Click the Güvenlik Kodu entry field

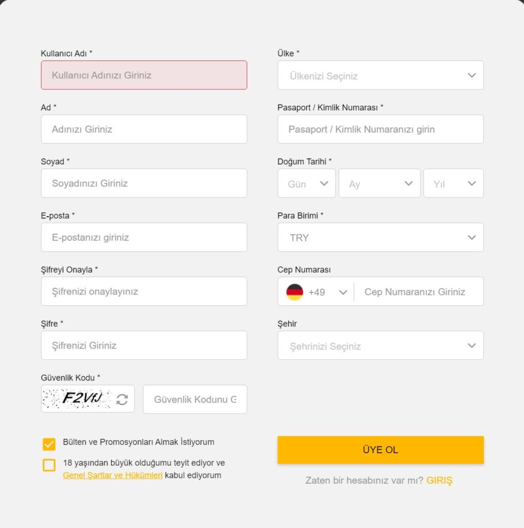click(x=195, y=399)
